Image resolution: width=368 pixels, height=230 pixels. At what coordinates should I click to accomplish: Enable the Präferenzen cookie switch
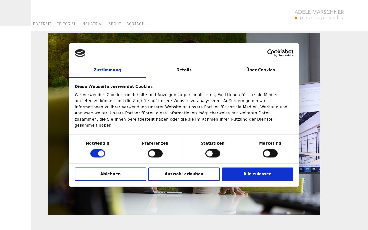[x=155, y=154]
